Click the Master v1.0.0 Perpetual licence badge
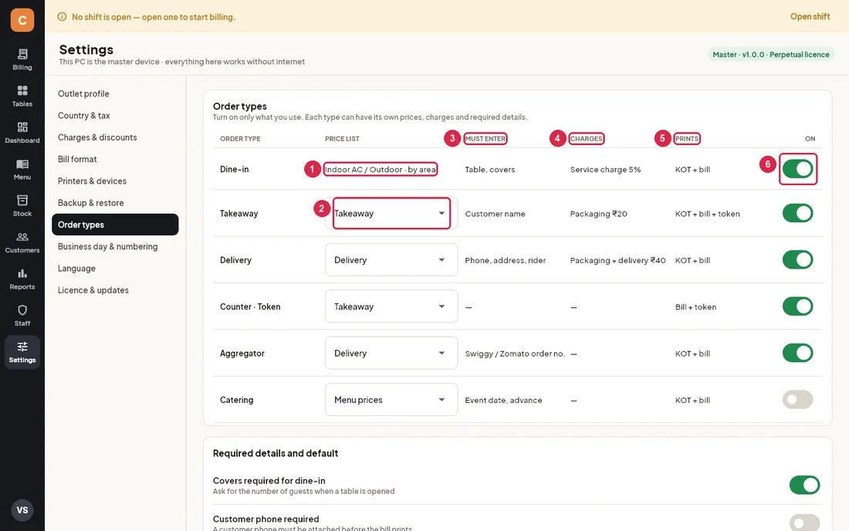The image size is (849, 531). 770,55
